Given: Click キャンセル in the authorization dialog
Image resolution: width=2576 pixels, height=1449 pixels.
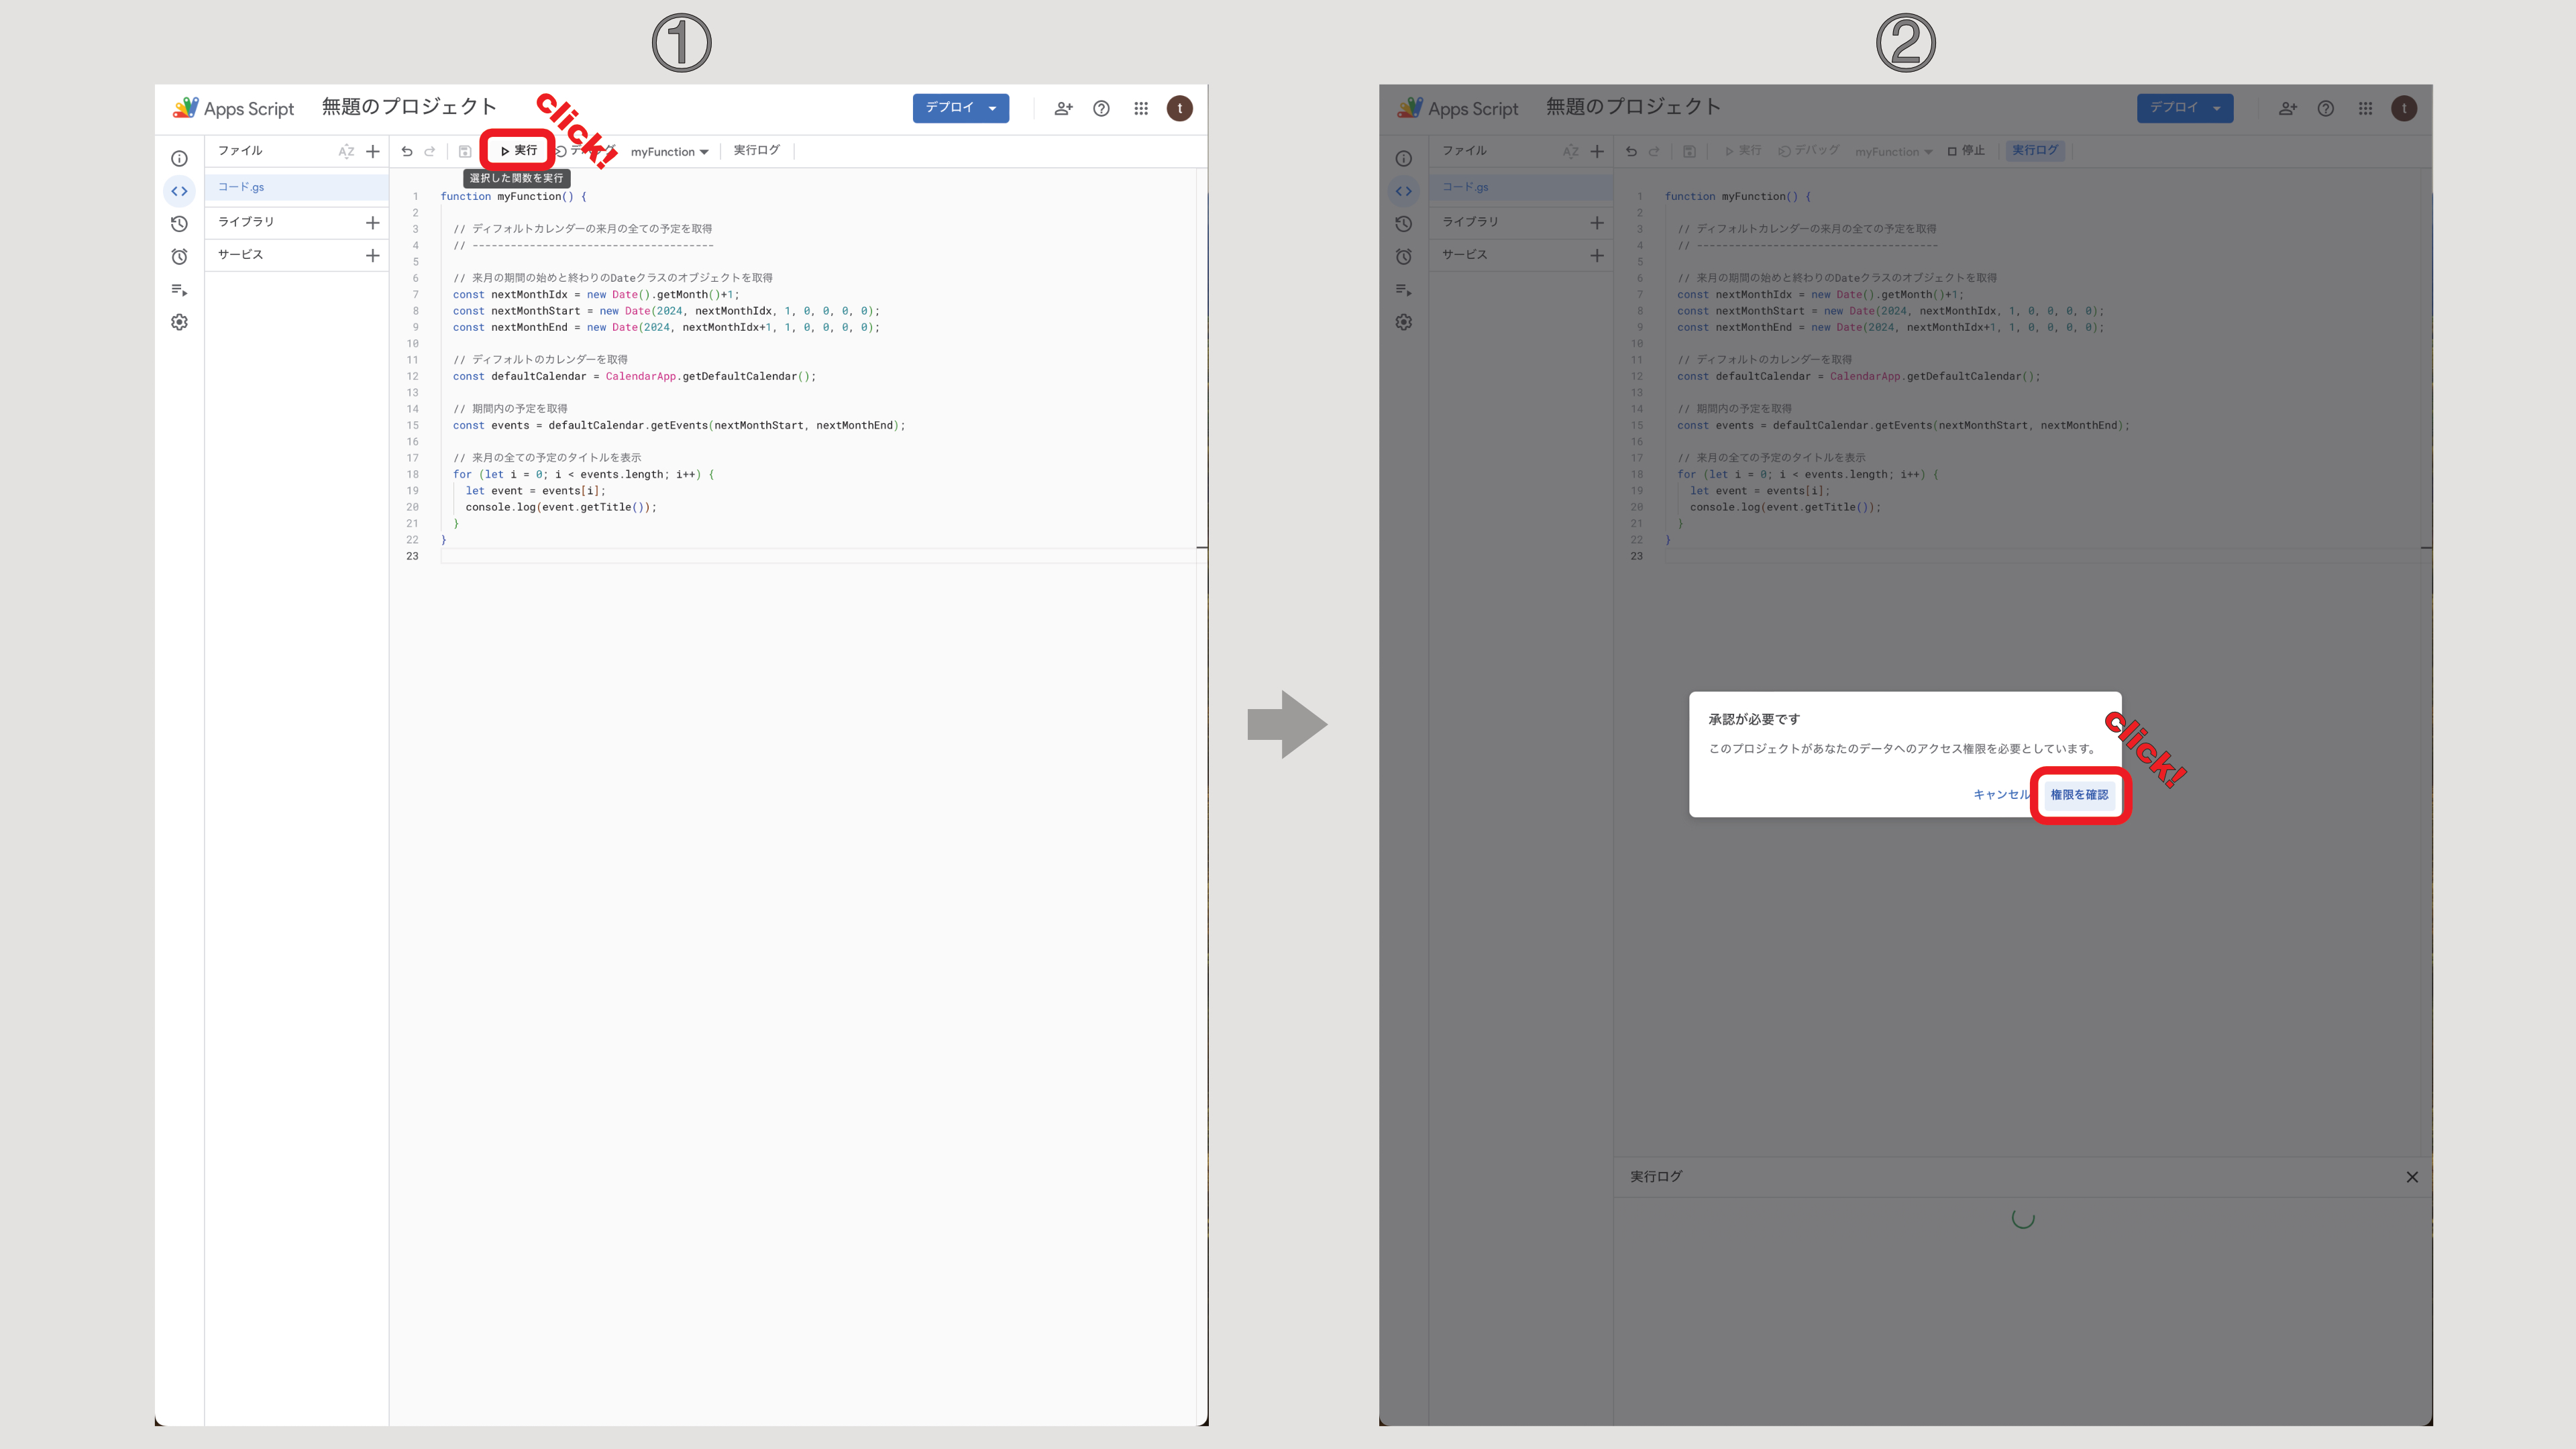Looking at the screenshot, I should coord(2000,795).
